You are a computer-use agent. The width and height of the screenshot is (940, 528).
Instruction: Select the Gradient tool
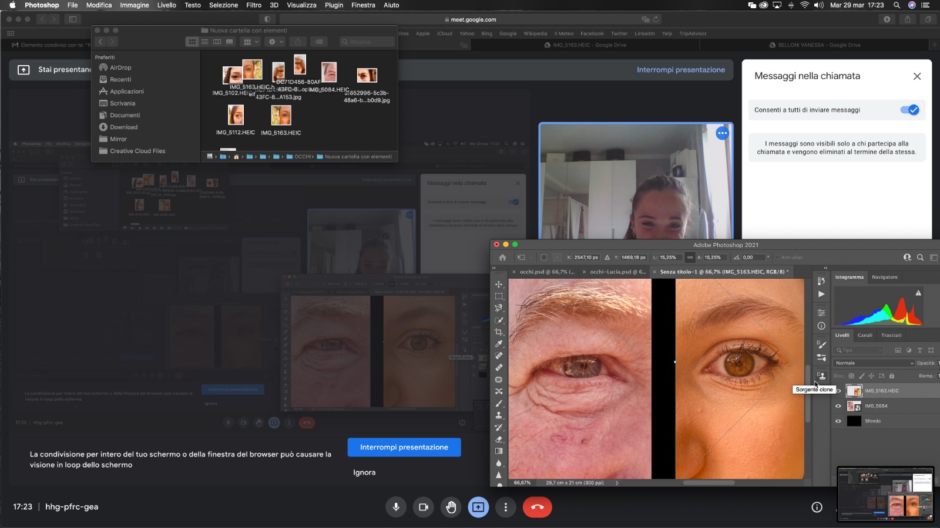coord(499,451)
